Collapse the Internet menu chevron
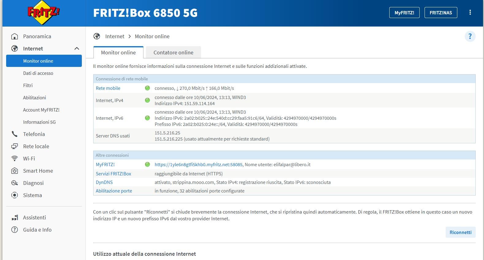 (x=77, y=49)
